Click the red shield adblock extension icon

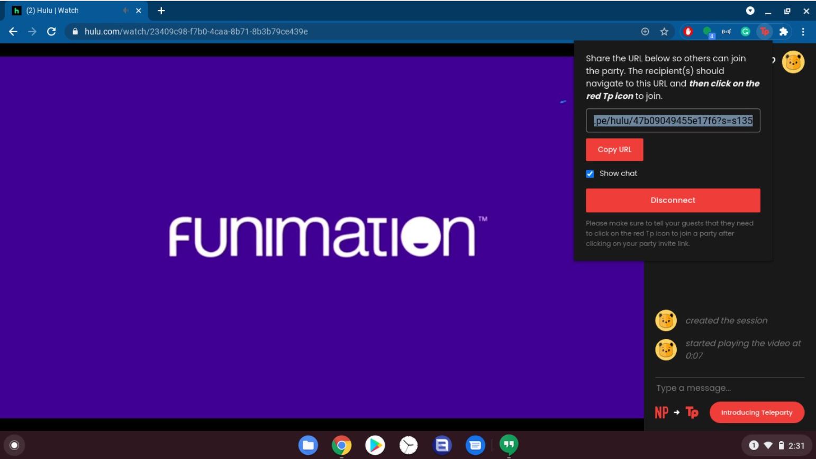[x=688, y=32]
